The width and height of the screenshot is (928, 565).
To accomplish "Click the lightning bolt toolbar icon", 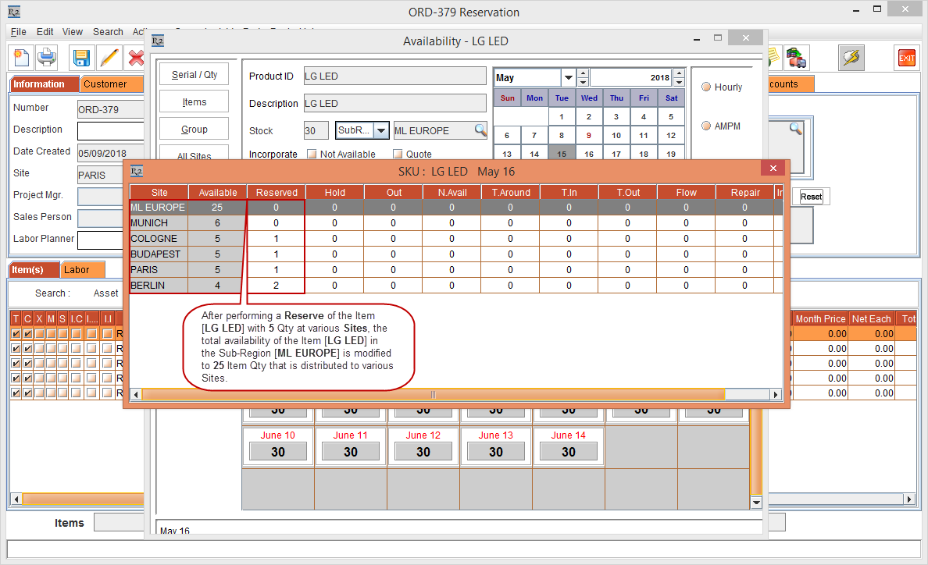I will point(851,58).
